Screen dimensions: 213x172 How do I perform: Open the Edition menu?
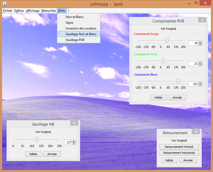[x=19, y=11]
